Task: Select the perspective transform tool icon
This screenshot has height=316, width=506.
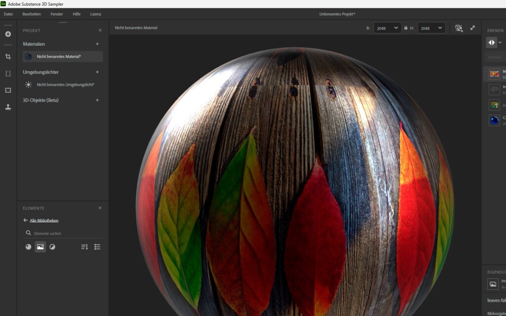Action: pyautogui.click(x=8, y=74)
